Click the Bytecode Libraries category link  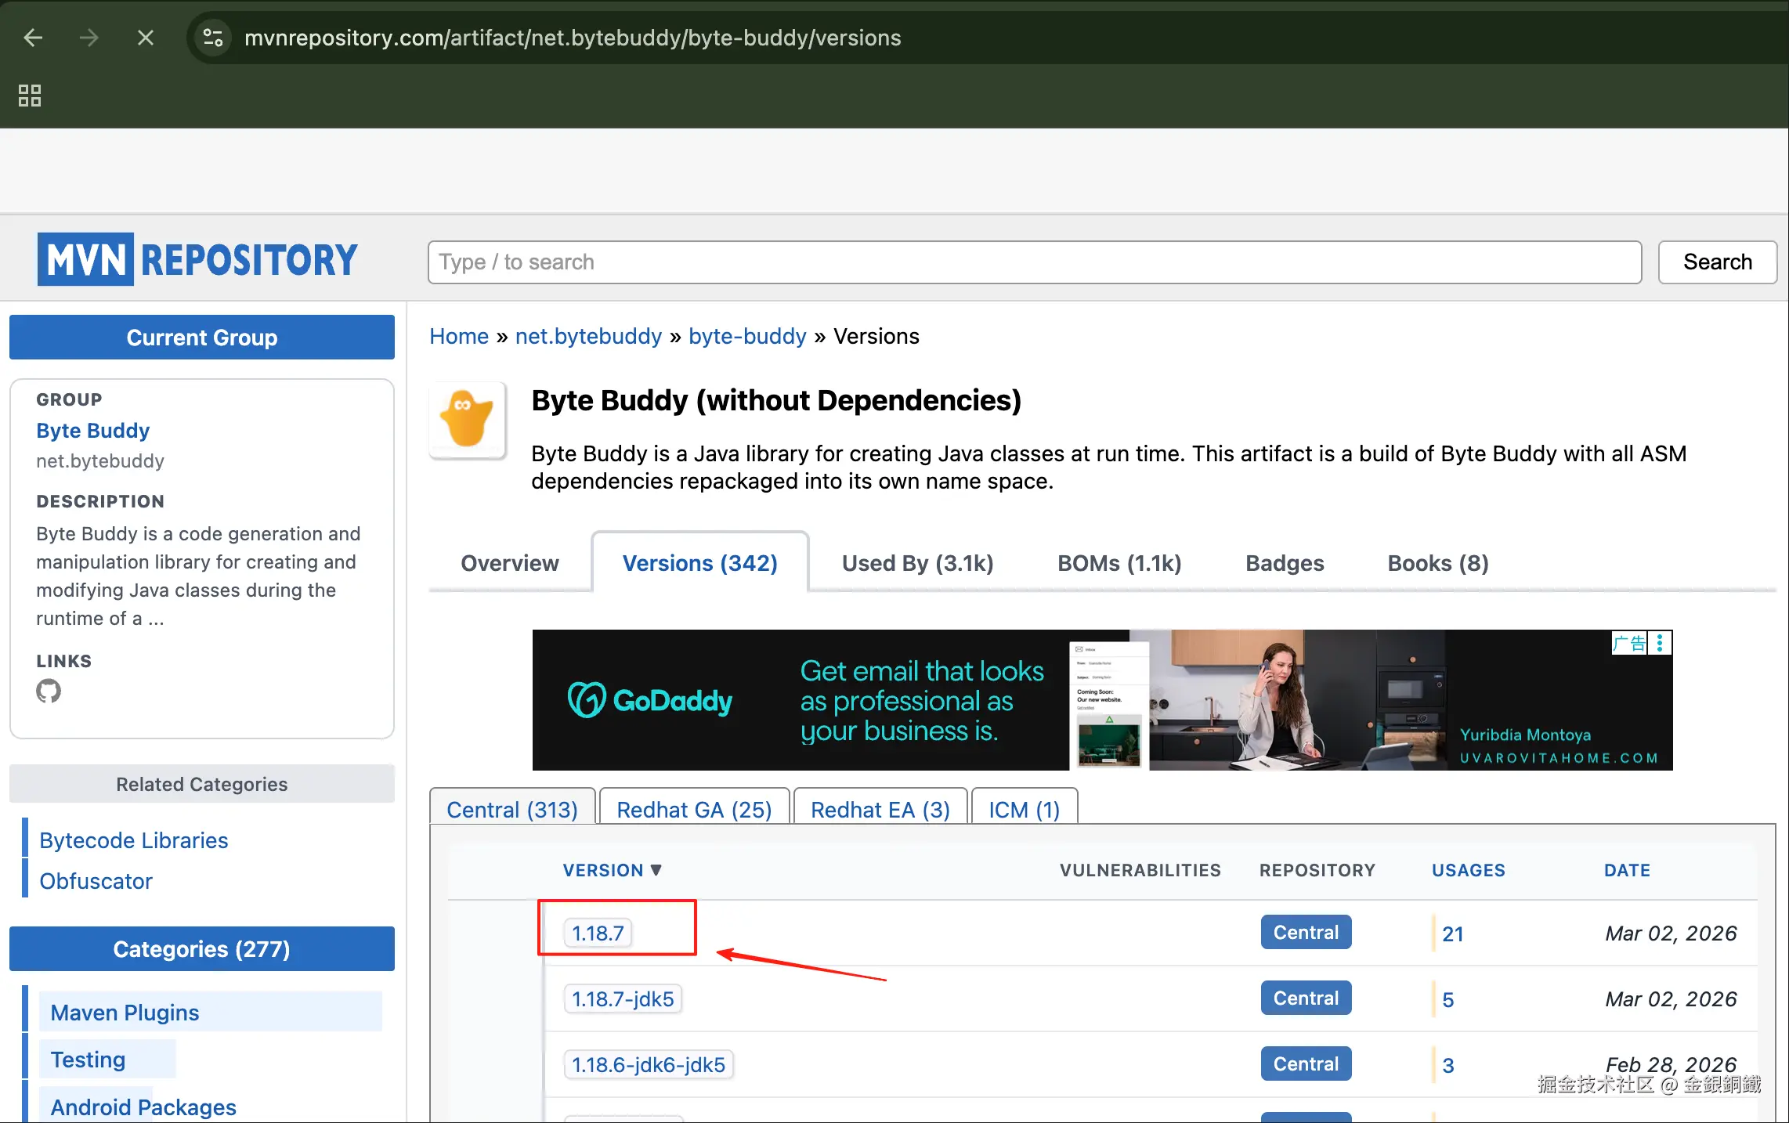point(134,840)
